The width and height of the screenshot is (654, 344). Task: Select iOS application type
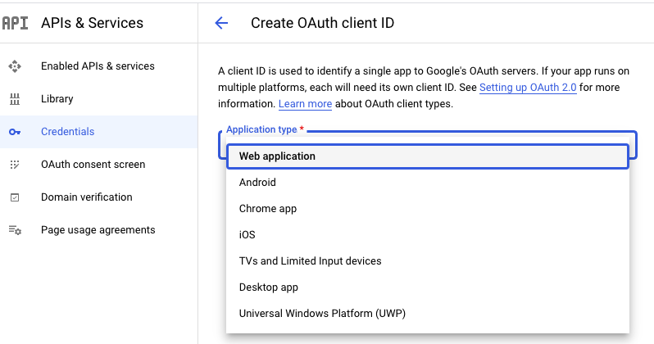(248, 235)
